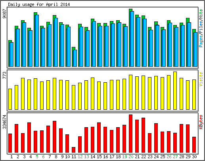Image resolution: width=205 pixels, height=161 pixels.
Task: Click the red KBytes bar for day 30
Action: [x=194, y=145]
